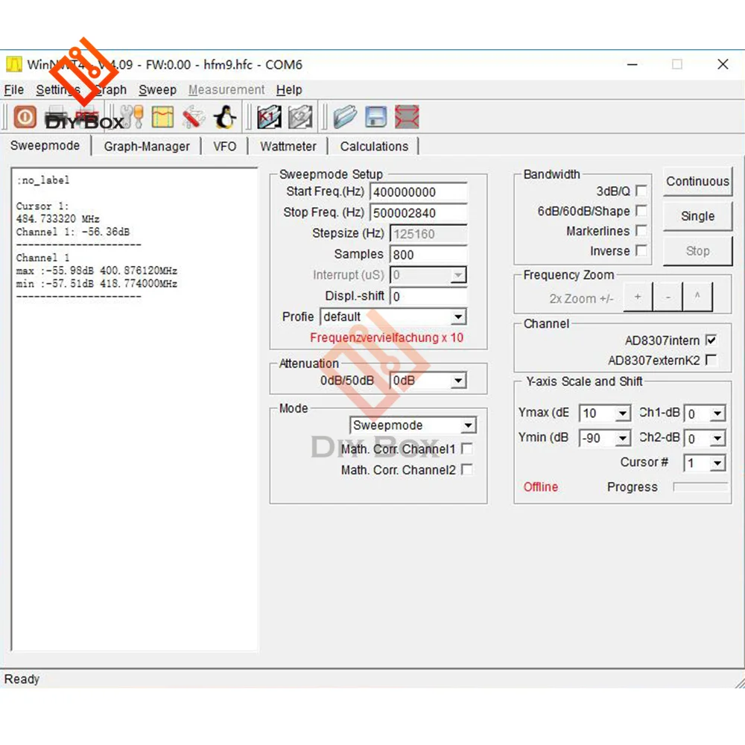Viewport: 745px width, 745px height.
Task: Click the min '-57.51dB 418.774000MHz' line
Action: [x=96, y=284]
